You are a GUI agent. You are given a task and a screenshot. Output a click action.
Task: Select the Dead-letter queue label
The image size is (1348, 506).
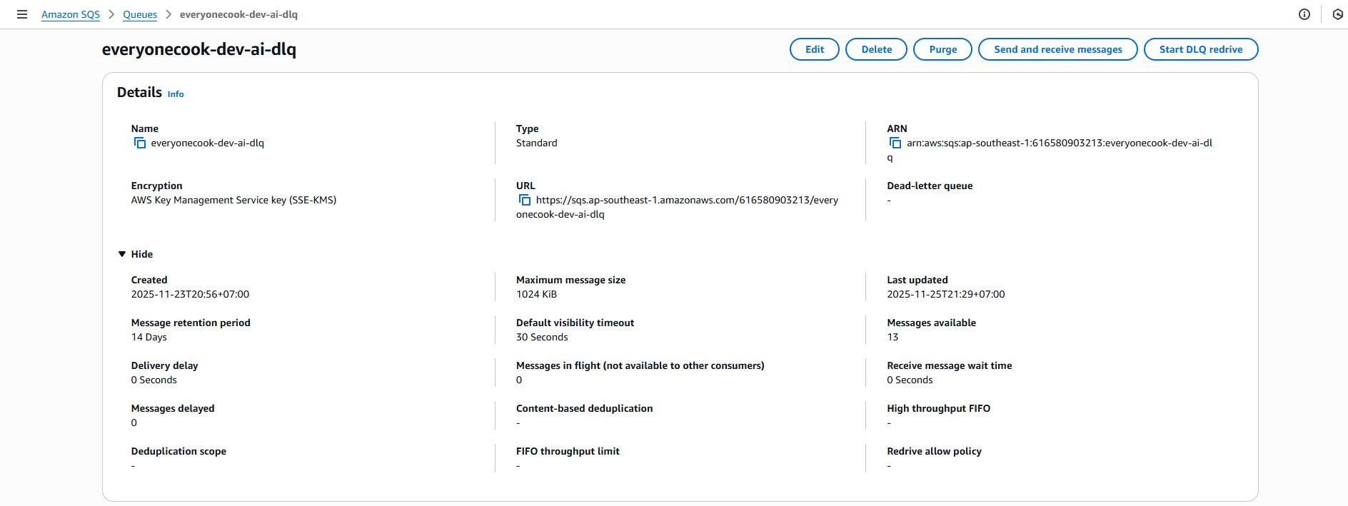click(930, 186)
